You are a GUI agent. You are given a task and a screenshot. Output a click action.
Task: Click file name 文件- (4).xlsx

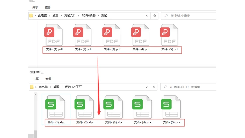tap(143, 122)
